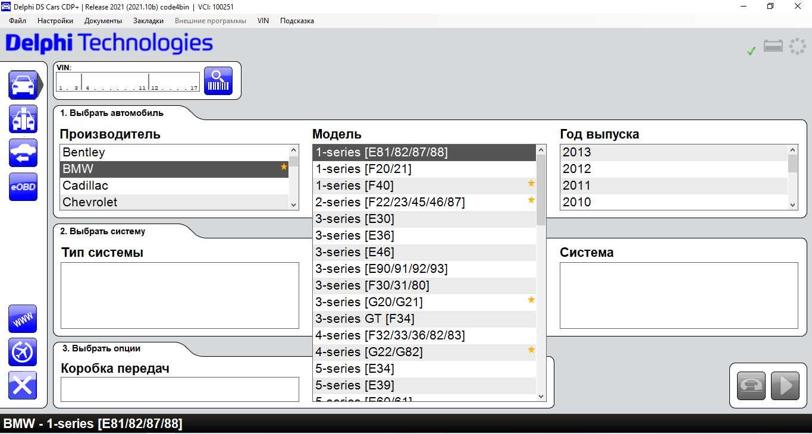
Task: Click the Тип системы list box
Action: pyautogui.click(x=180, y=295)
